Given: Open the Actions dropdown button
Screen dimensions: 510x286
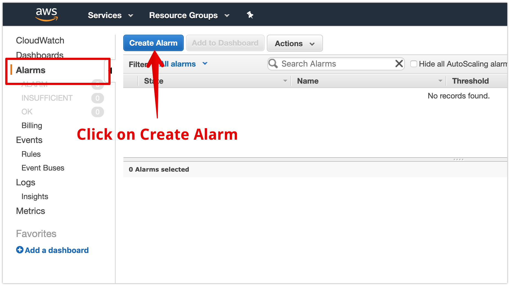Looking at the screenshot, I should point(295,43).
